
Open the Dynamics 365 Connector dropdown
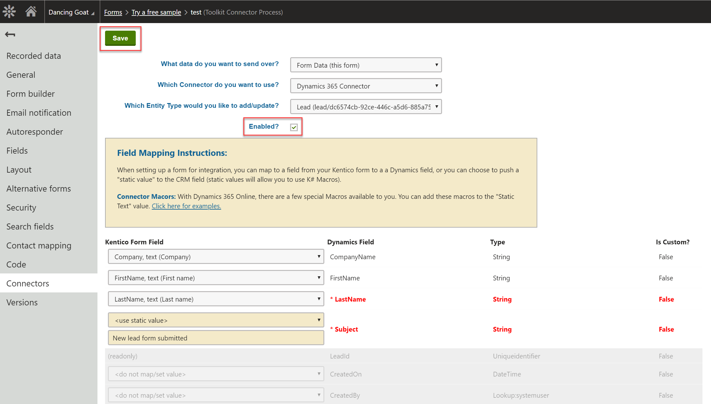[365, 86]
